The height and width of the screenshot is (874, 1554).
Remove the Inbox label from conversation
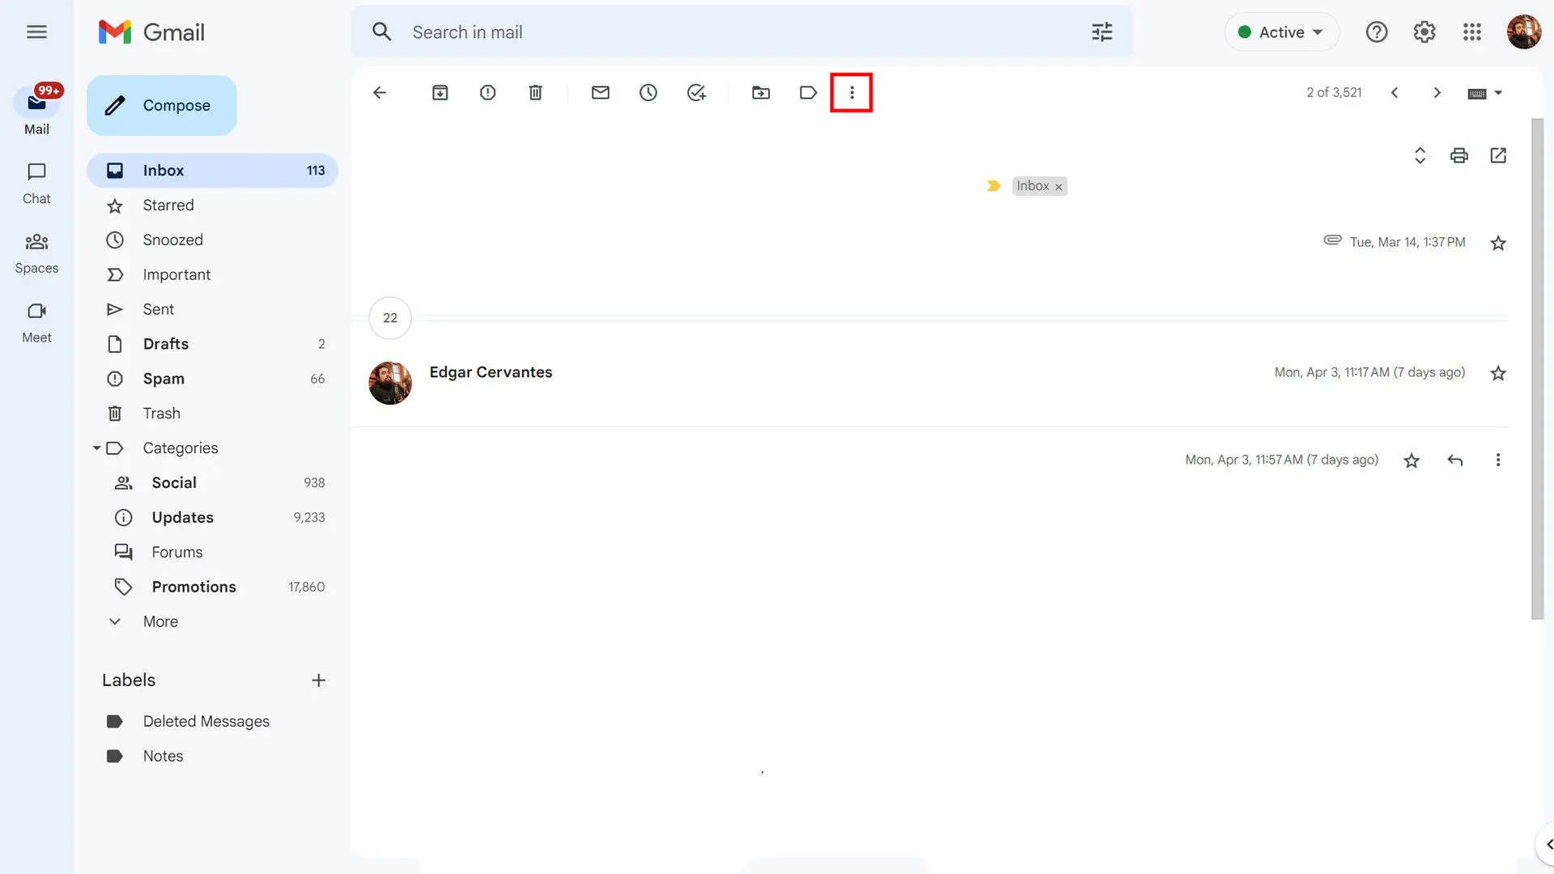tap(1059, 187)
